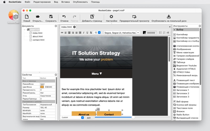Viewport: 210px width, 131px height.
Task: Close the Документы panel
Action: (x=56, y=26)
